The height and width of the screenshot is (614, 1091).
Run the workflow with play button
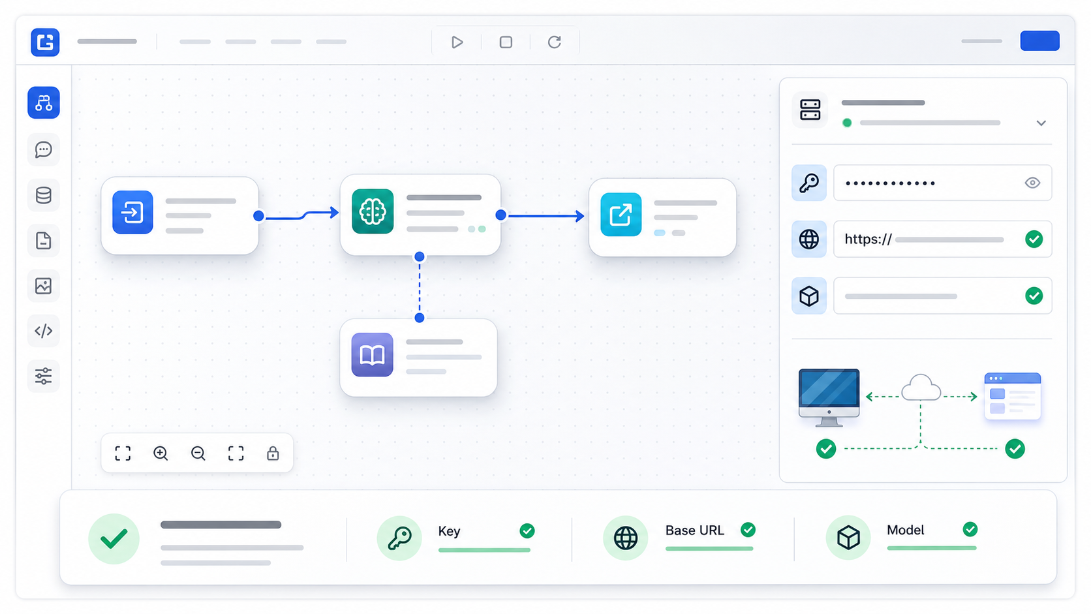point(457,42)
